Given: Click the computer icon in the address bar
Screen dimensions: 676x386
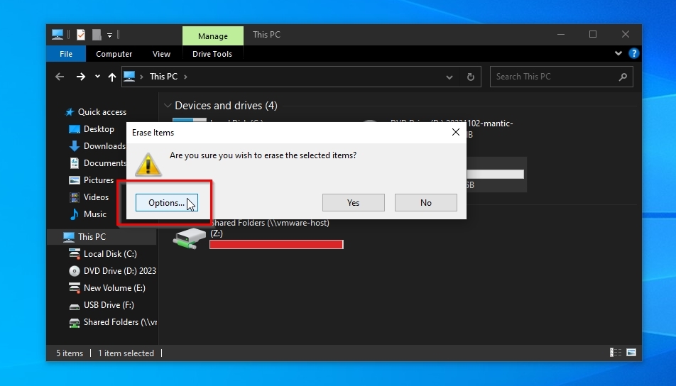Looking at the screenshot, I should [x=129, y=77].
